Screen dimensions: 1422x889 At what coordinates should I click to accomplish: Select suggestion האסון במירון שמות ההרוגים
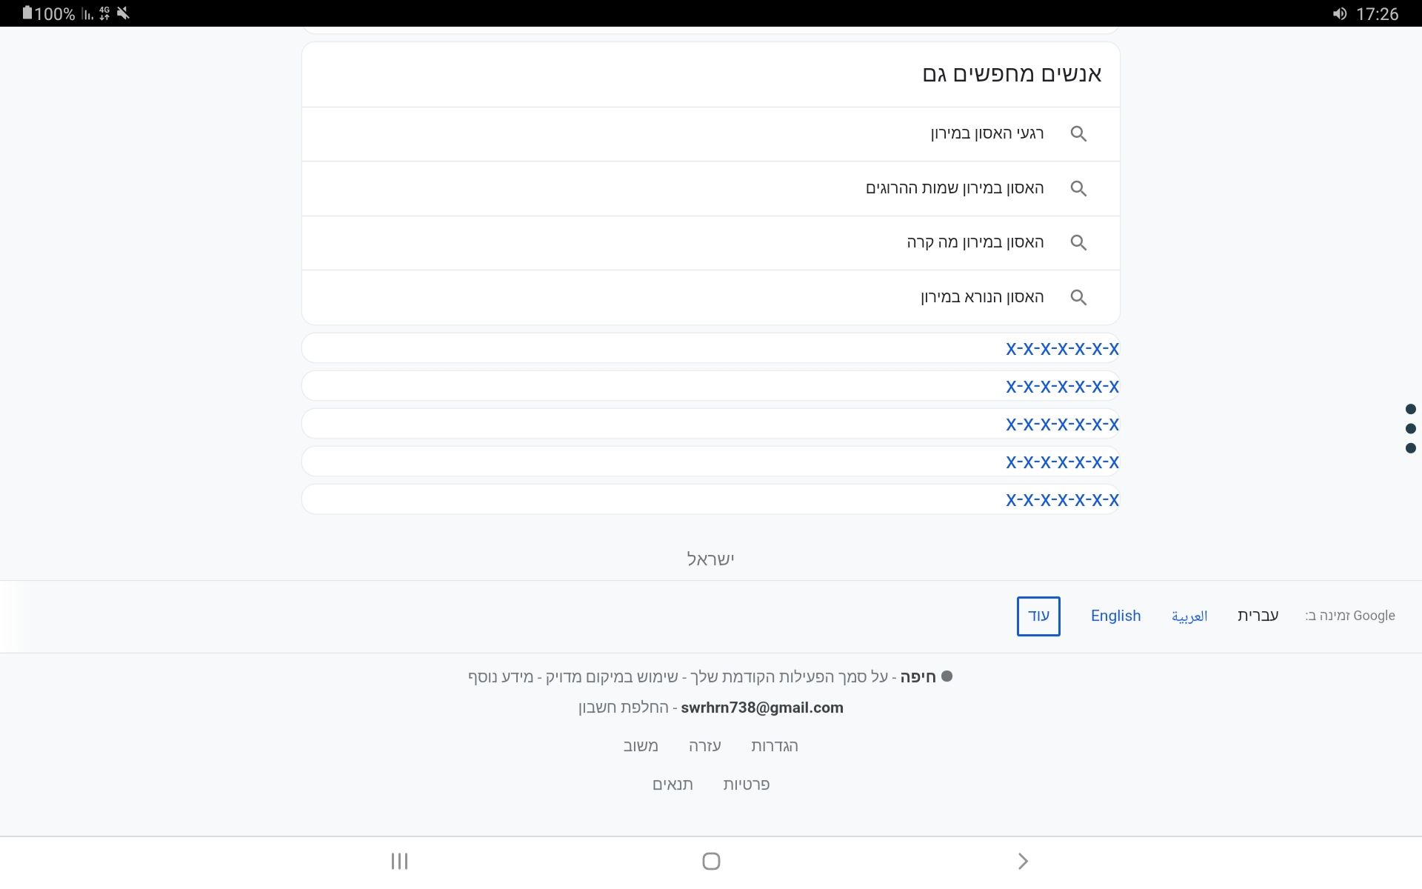coord(954,189)
